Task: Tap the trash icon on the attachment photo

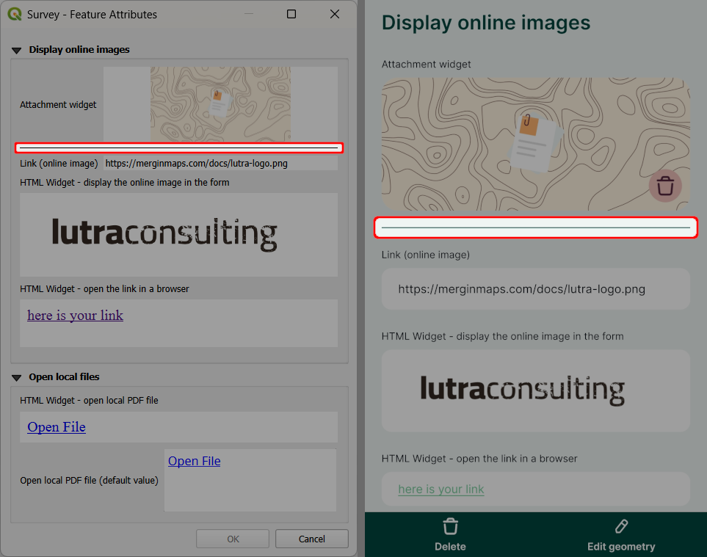Action: point(665,186)
